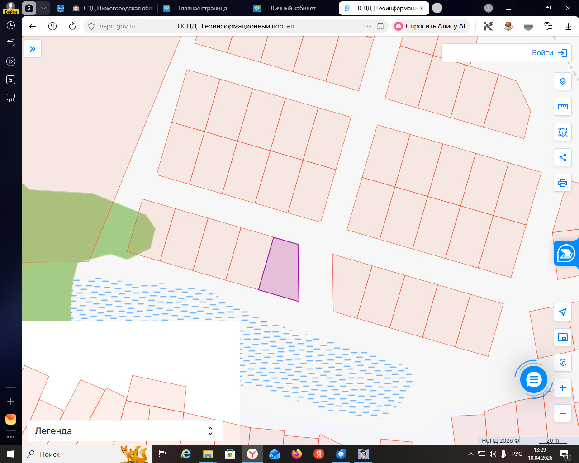The width and height of the screenshot is (579, 463).
Task: Bookmark the page from address bar
Action: (380, 26)
